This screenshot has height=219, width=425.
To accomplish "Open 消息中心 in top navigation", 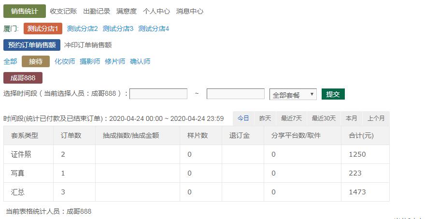I will (x=190, y=11).
